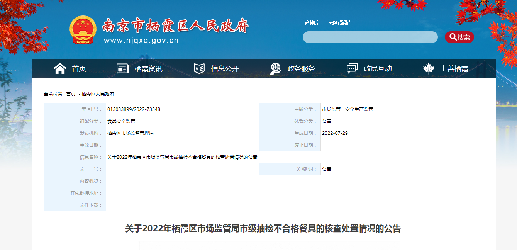The width and height of the screenshot is (517, 250).
Task: Open the 上善栖霞 section
Action: coord(454,69)
